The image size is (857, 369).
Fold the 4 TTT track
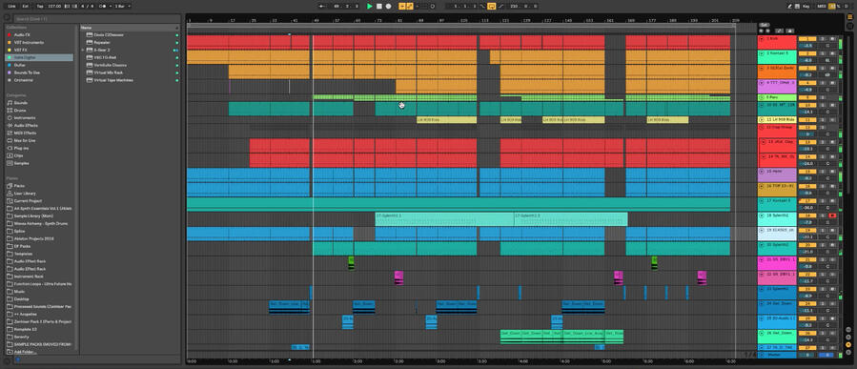pyautogui.click(x=762, y=83)
